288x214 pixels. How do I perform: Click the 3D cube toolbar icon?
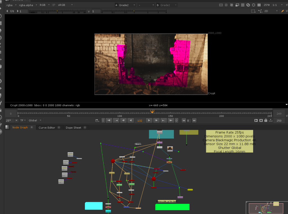click(x=1, y=67)
